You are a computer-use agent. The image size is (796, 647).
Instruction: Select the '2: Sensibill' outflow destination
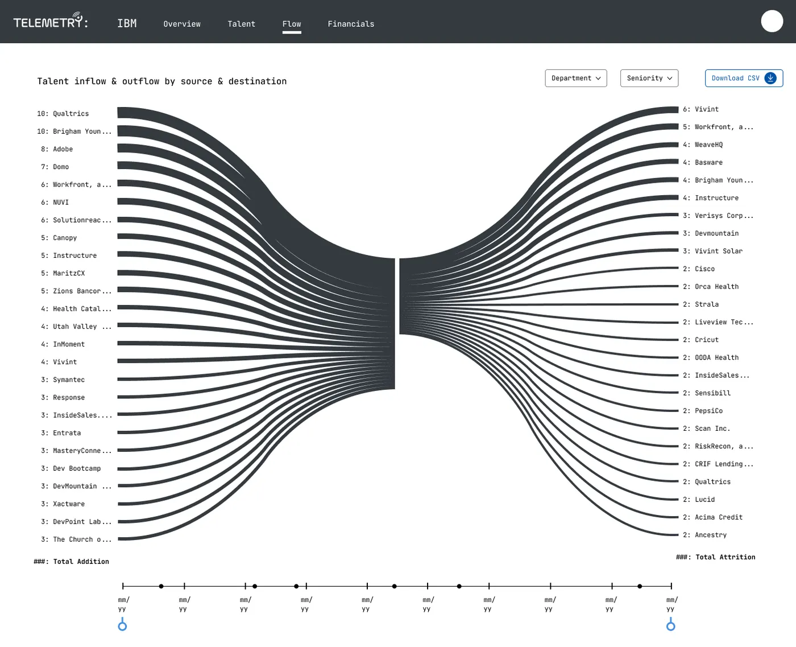[x=707, y=393]
